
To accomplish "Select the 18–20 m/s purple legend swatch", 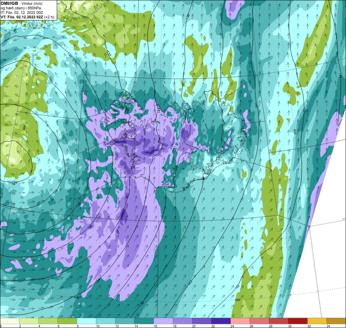I will [x=182, y=321].
